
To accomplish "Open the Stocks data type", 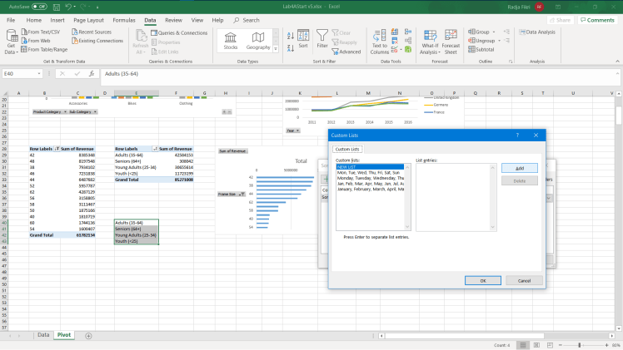I will (231, 40).
